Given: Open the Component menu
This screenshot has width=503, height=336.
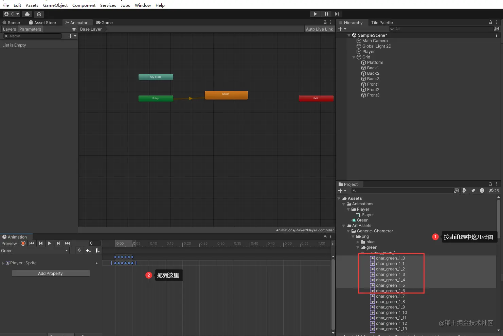Looking at the screenshot, I should pyautogui.click(x=84, y=5).
